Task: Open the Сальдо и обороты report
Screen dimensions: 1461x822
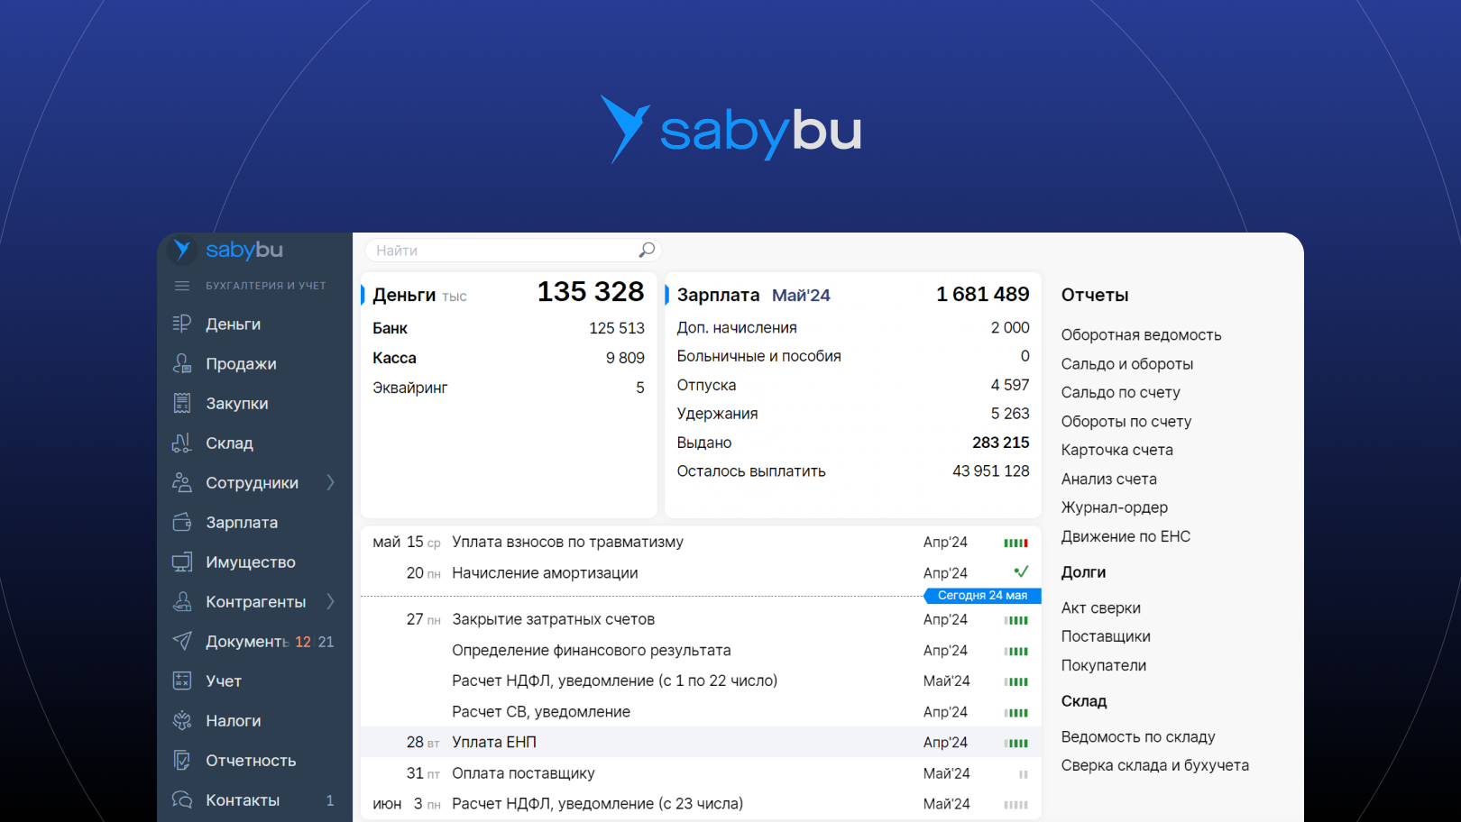Action: click(x=1126, y=363)
